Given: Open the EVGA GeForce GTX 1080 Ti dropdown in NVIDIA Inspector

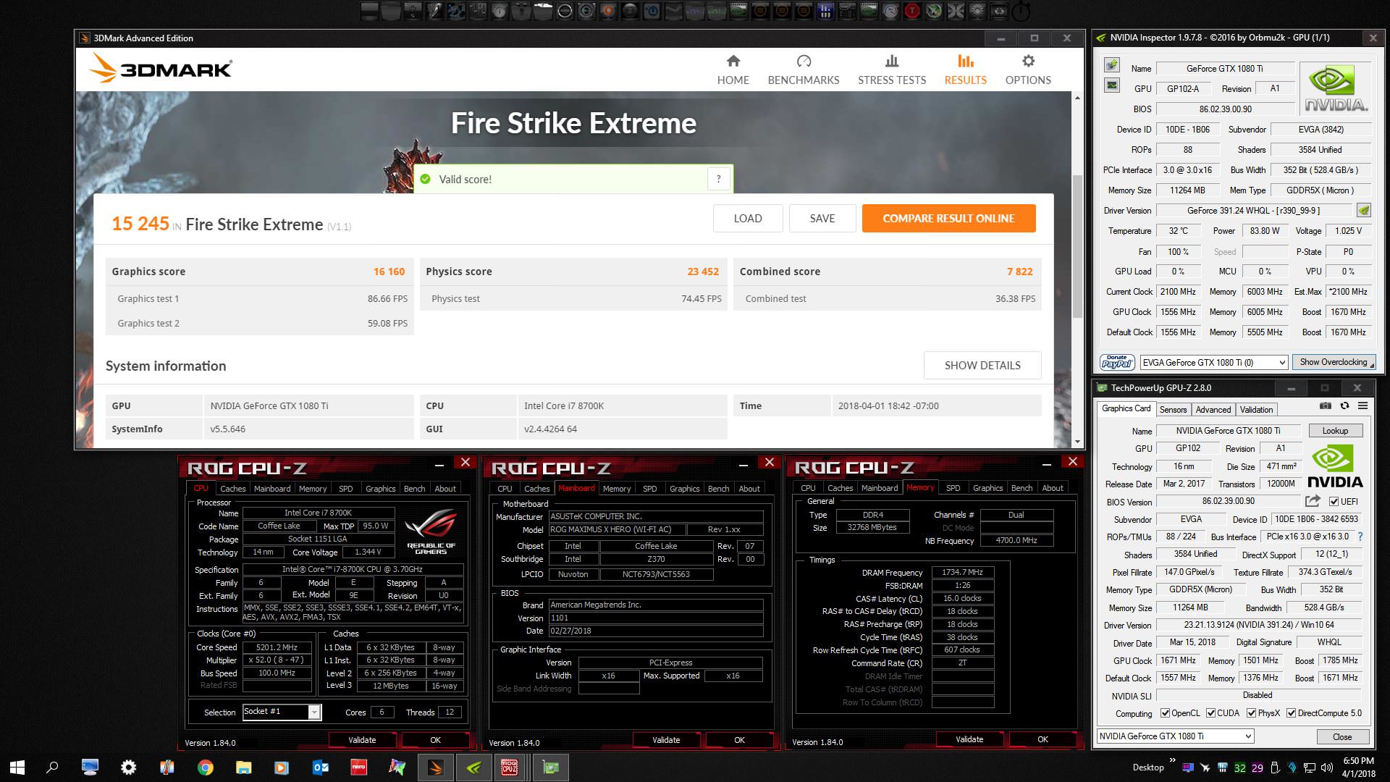Looking at the screenshot, I should [x=1214, y=362].
